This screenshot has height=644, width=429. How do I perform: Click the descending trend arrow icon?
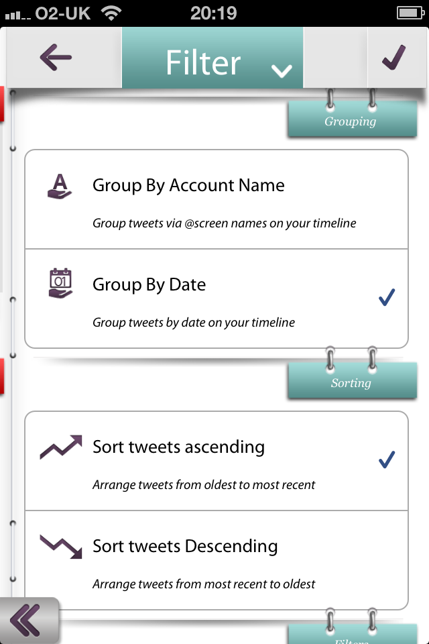coord(61,546)
